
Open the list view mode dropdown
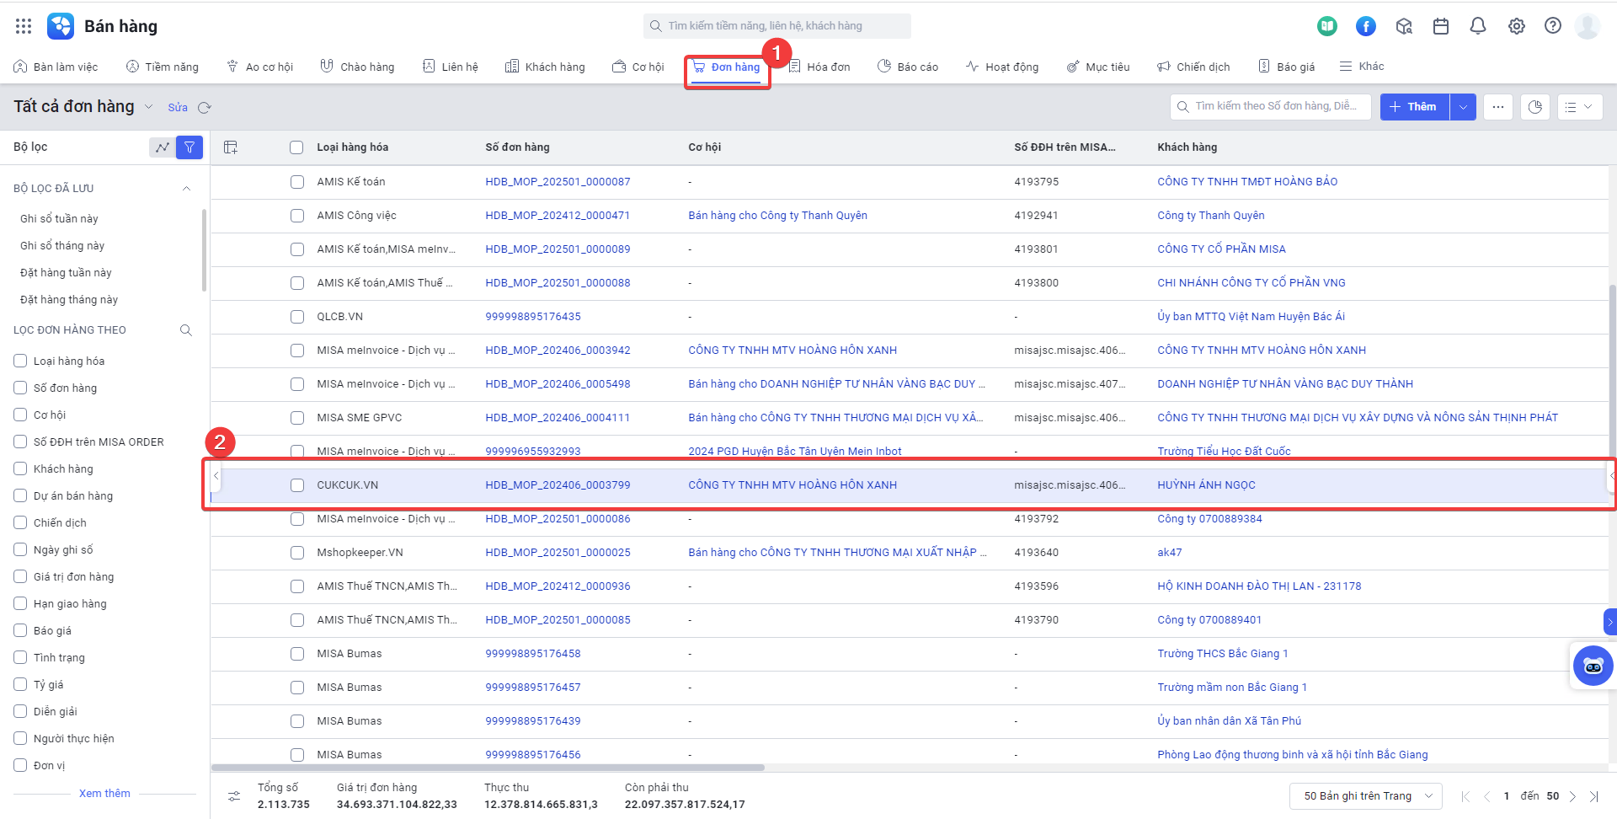pyautogui.click(x=1579, y=107)
